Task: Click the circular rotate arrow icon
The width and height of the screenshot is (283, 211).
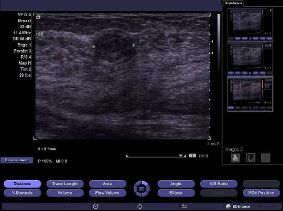Action: tap(95, 207)
